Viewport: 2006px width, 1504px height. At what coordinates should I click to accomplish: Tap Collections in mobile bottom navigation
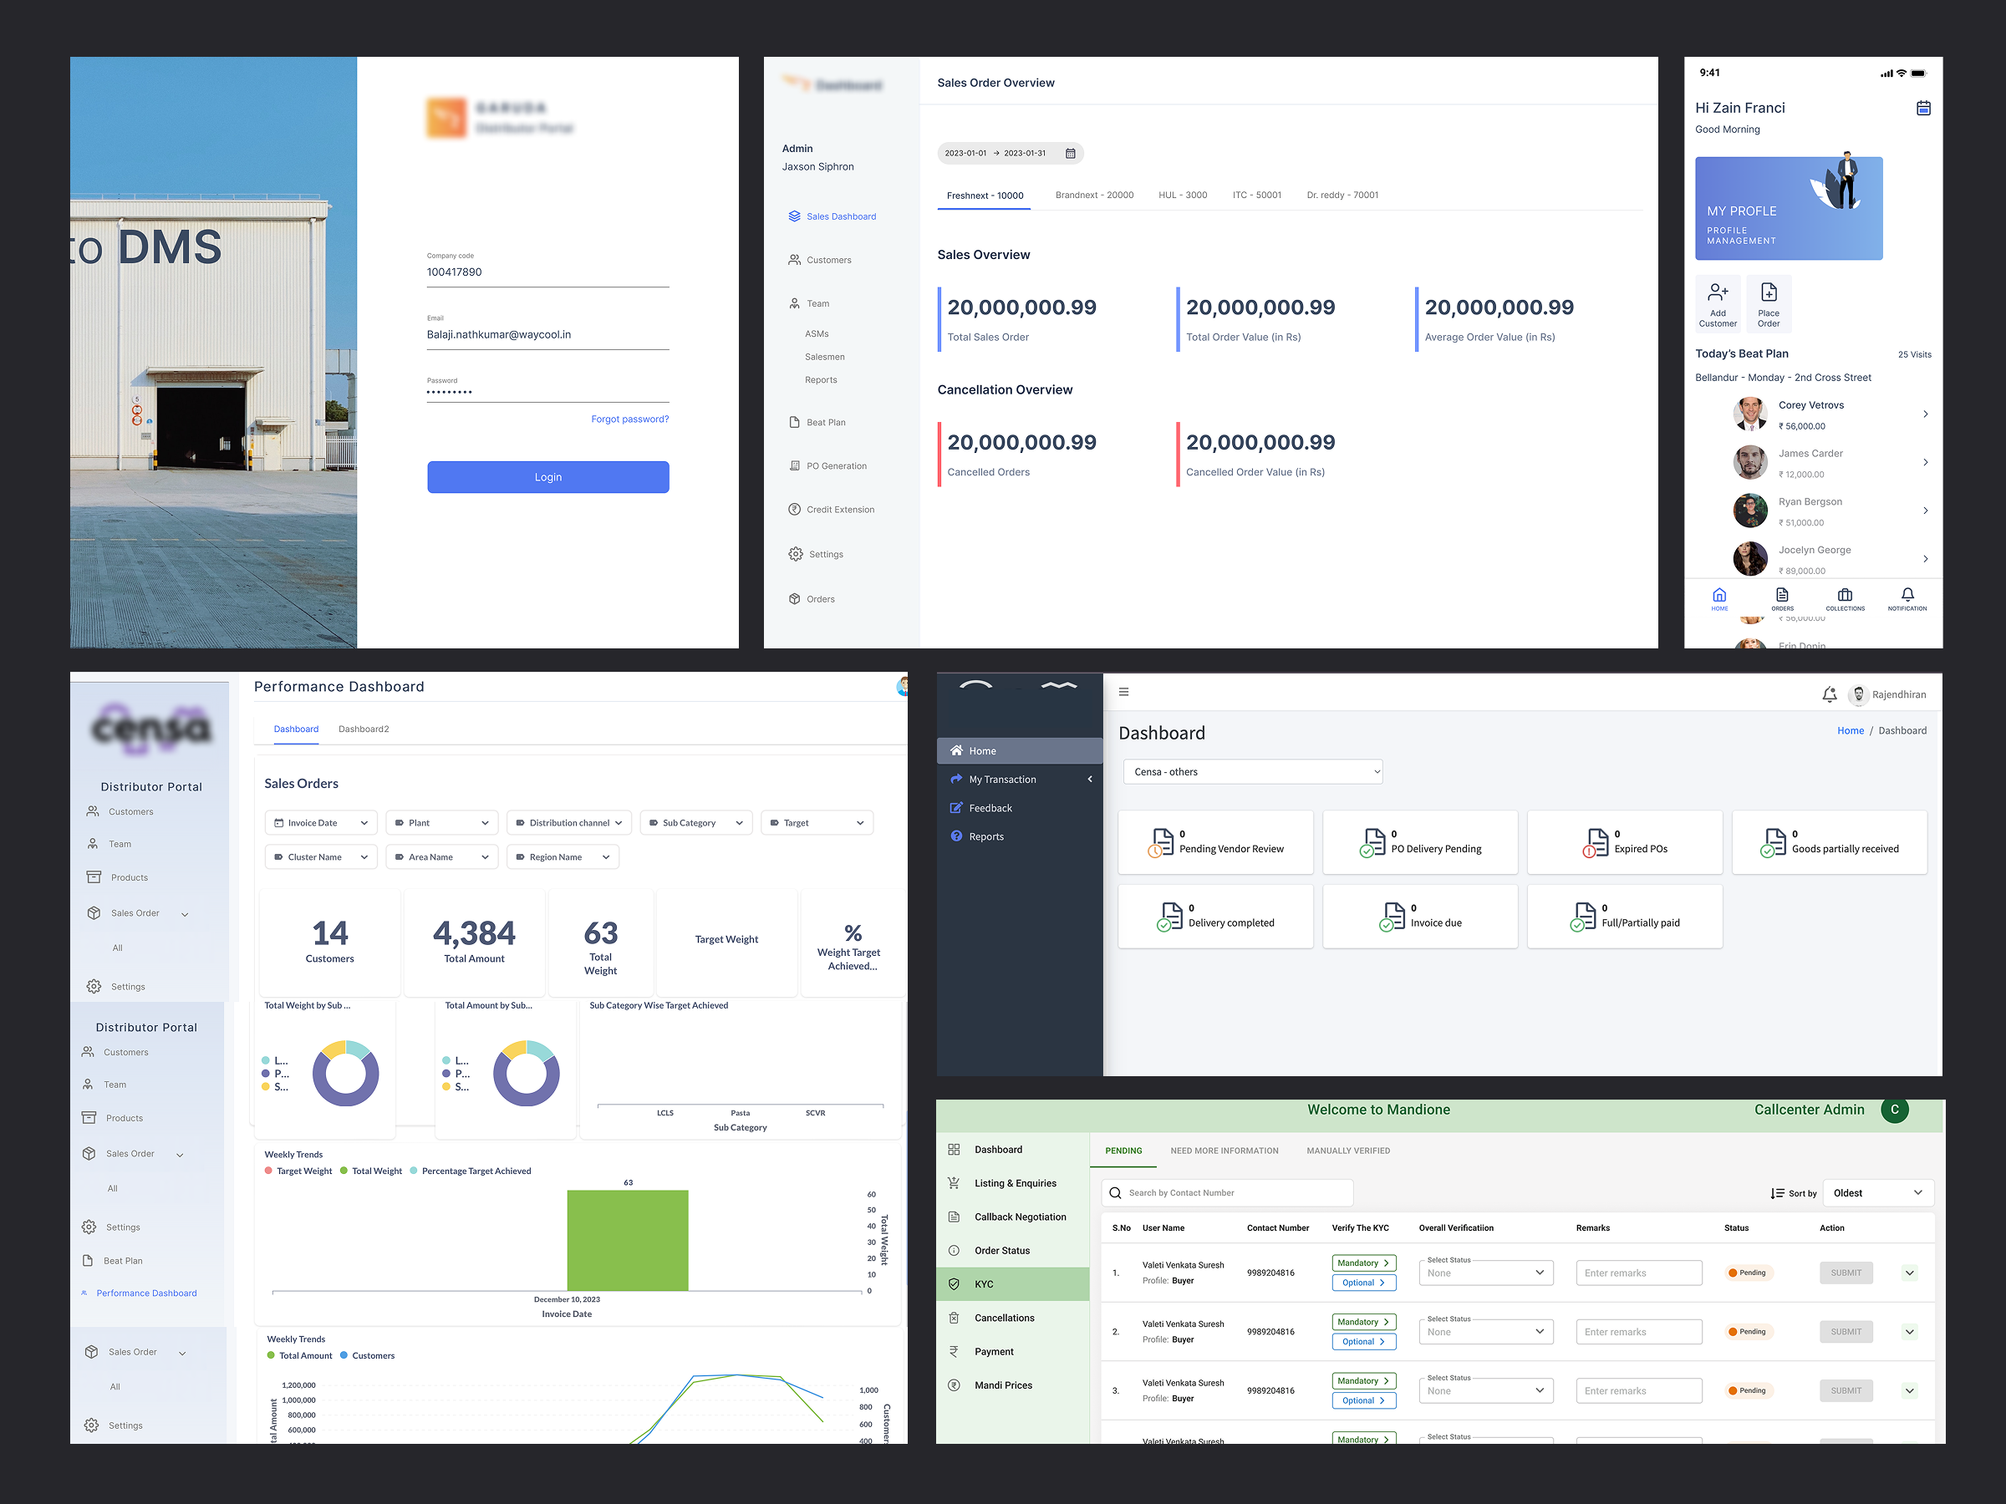pyautogui.click(x=1845, y=599)
